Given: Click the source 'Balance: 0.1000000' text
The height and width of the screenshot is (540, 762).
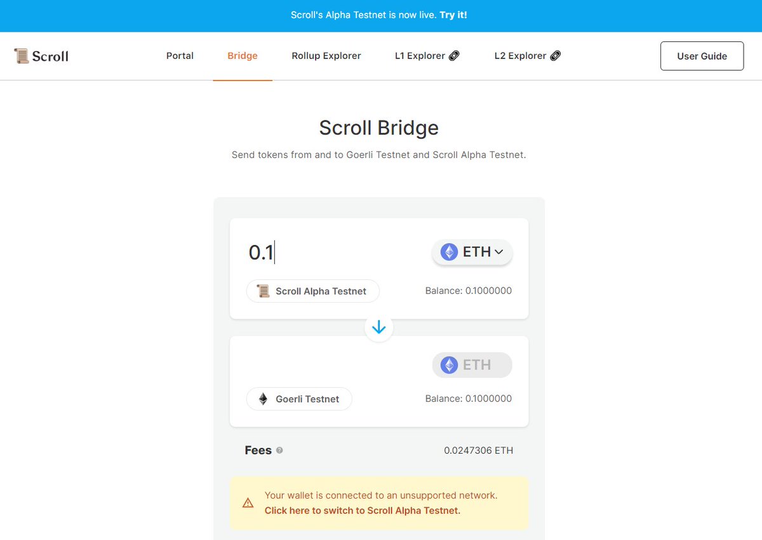Looking at the screenshot, I should click(469, 291).
